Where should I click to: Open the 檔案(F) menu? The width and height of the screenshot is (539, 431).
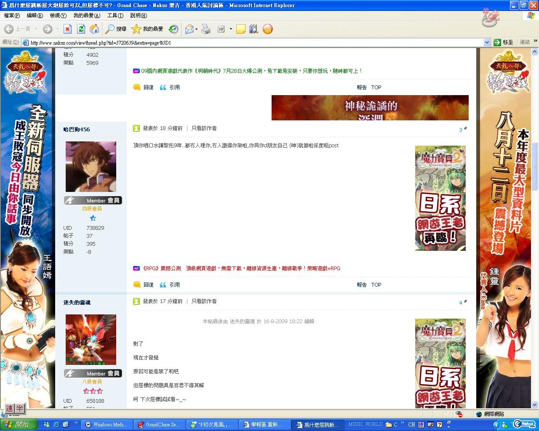pos(12,16)
